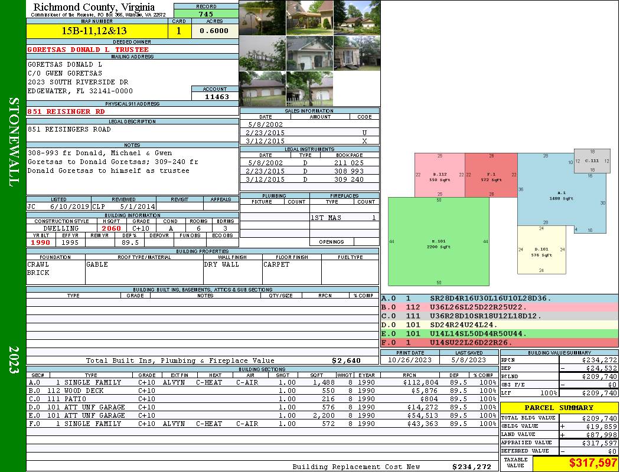Click Building Replacement Cost New $234,272
620x472 pixels.
472,467
